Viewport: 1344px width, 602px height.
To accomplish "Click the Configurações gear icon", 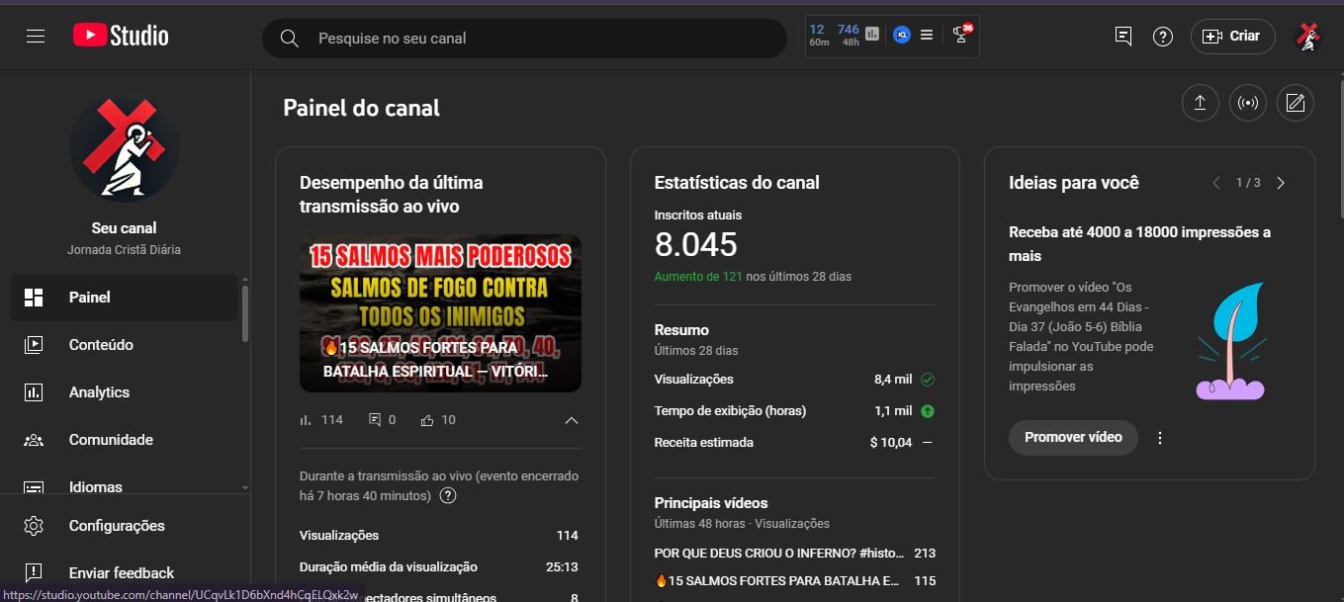I will pos(34,526).
